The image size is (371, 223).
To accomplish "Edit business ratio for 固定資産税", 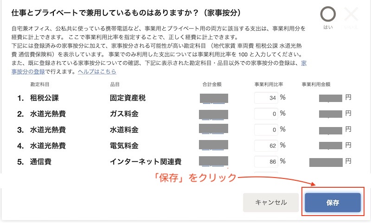I will click(x=266, y=98).
